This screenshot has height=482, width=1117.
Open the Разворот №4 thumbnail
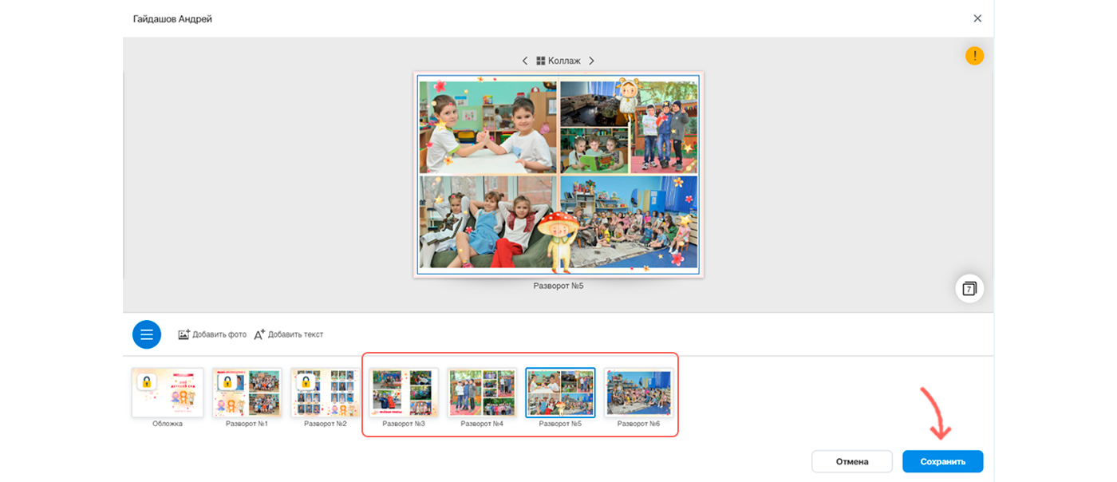[x=481, y=393]
